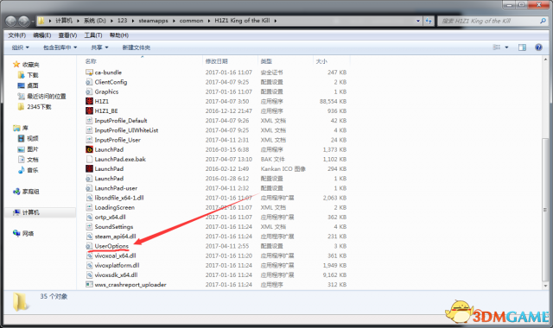553x328 pixels.
Task: Select the ca-bundle certificate file icon
Action: (x=89, y=73)
